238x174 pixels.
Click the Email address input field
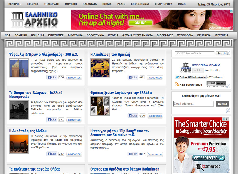[193, 104]
